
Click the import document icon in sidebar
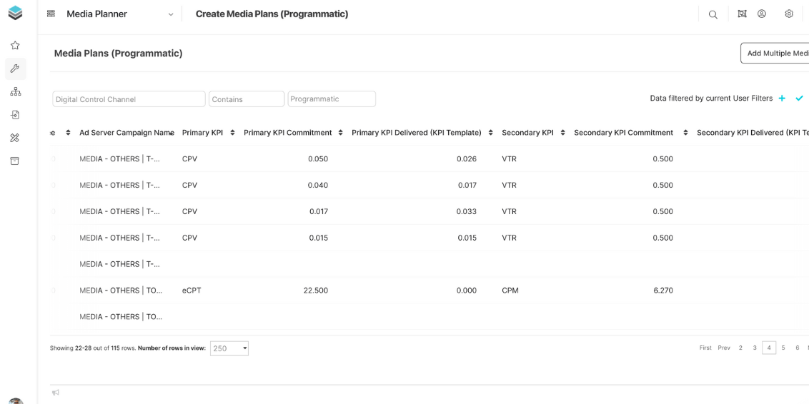point(15,115)
